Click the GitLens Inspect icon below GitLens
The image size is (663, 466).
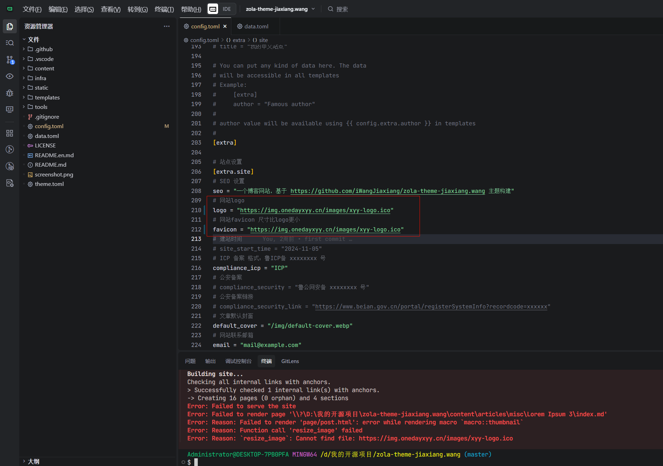[x=10, y=166]
